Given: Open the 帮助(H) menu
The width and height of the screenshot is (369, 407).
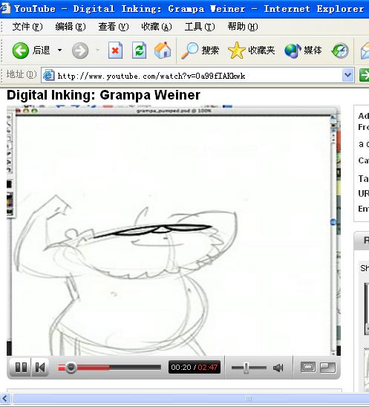Looking at the screenshot, I should pos(243,27).
